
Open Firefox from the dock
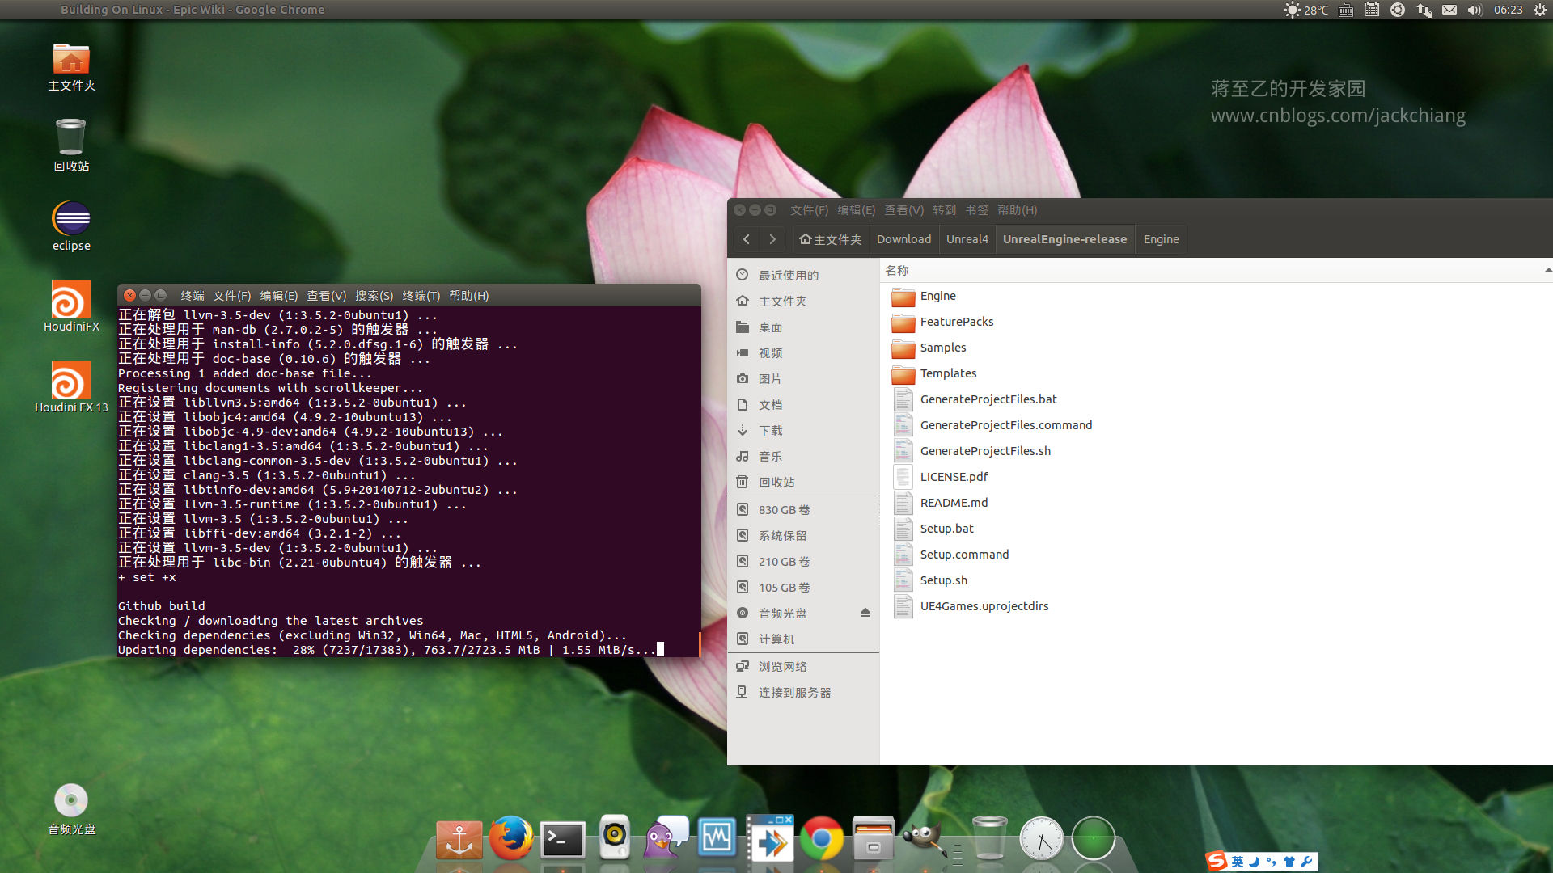tap(510, 839)
